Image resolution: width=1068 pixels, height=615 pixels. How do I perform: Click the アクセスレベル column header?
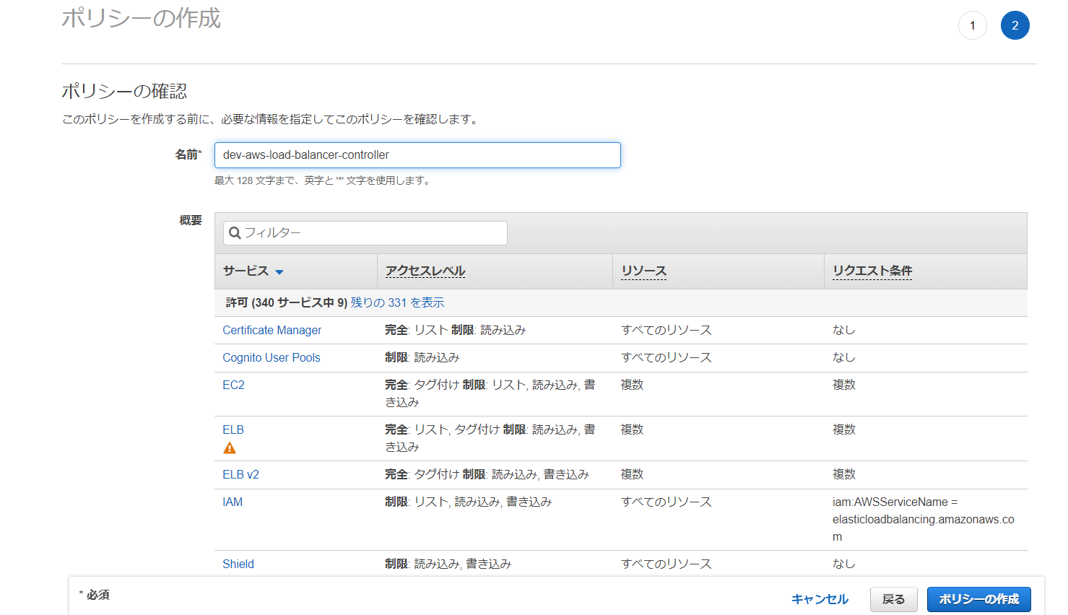425,271
